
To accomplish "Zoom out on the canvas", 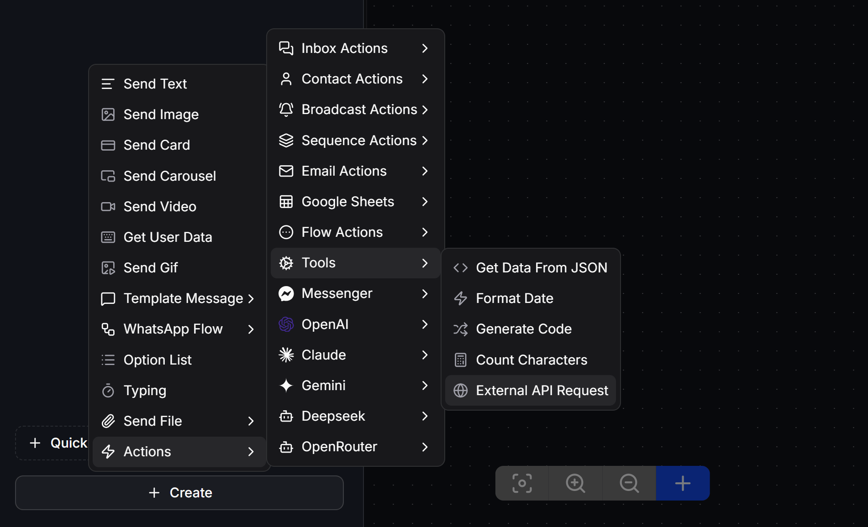I will pyautogui.click(x=629, y=483).
